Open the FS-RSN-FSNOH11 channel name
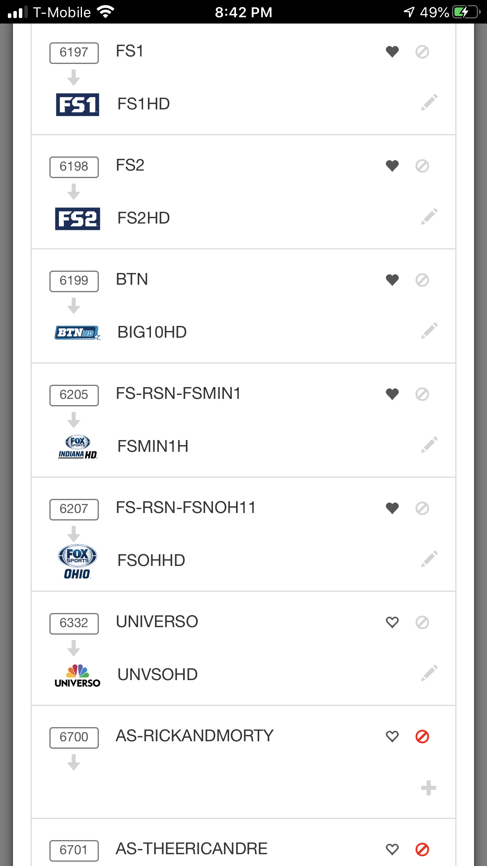 tap(185, 508)
